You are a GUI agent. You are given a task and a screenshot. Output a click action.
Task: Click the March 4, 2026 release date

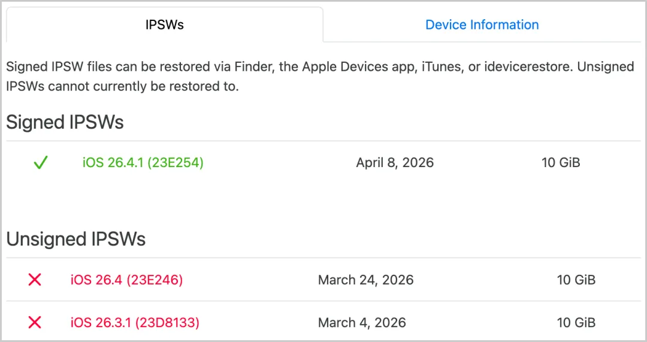[x=362, y=323]
